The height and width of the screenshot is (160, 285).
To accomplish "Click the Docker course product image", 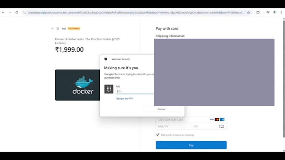I will pyautogui.click(x=78, y=85).
